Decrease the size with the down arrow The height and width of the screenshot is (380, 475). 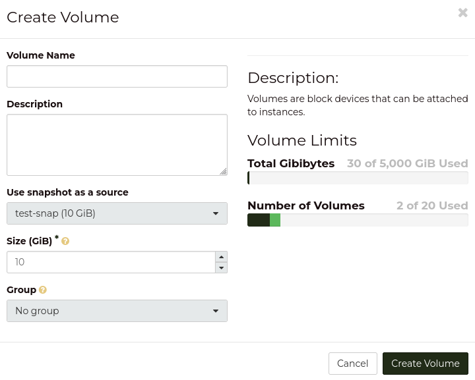[x=221, y=267]
